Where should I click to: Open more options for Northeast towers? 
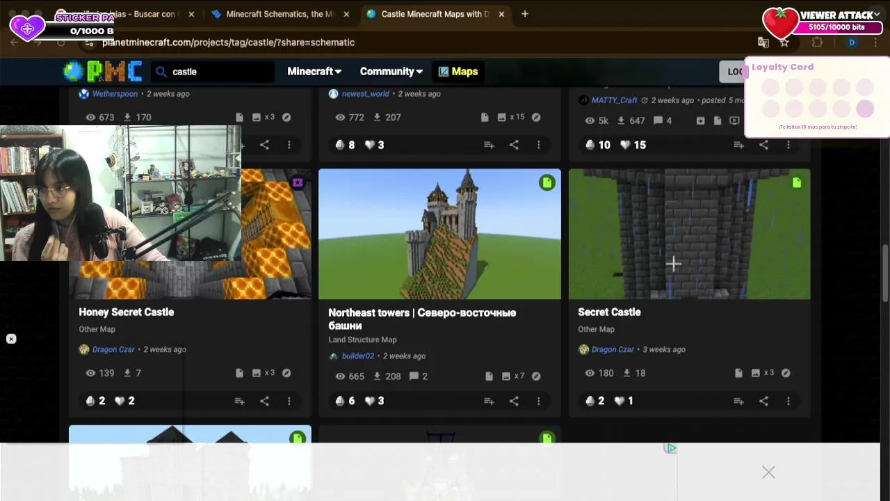point(538,401)
